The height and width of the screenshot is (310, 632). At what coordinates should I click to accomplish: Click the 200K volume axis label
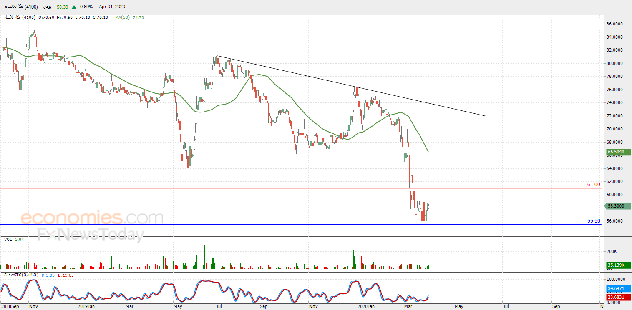(612, 252)
